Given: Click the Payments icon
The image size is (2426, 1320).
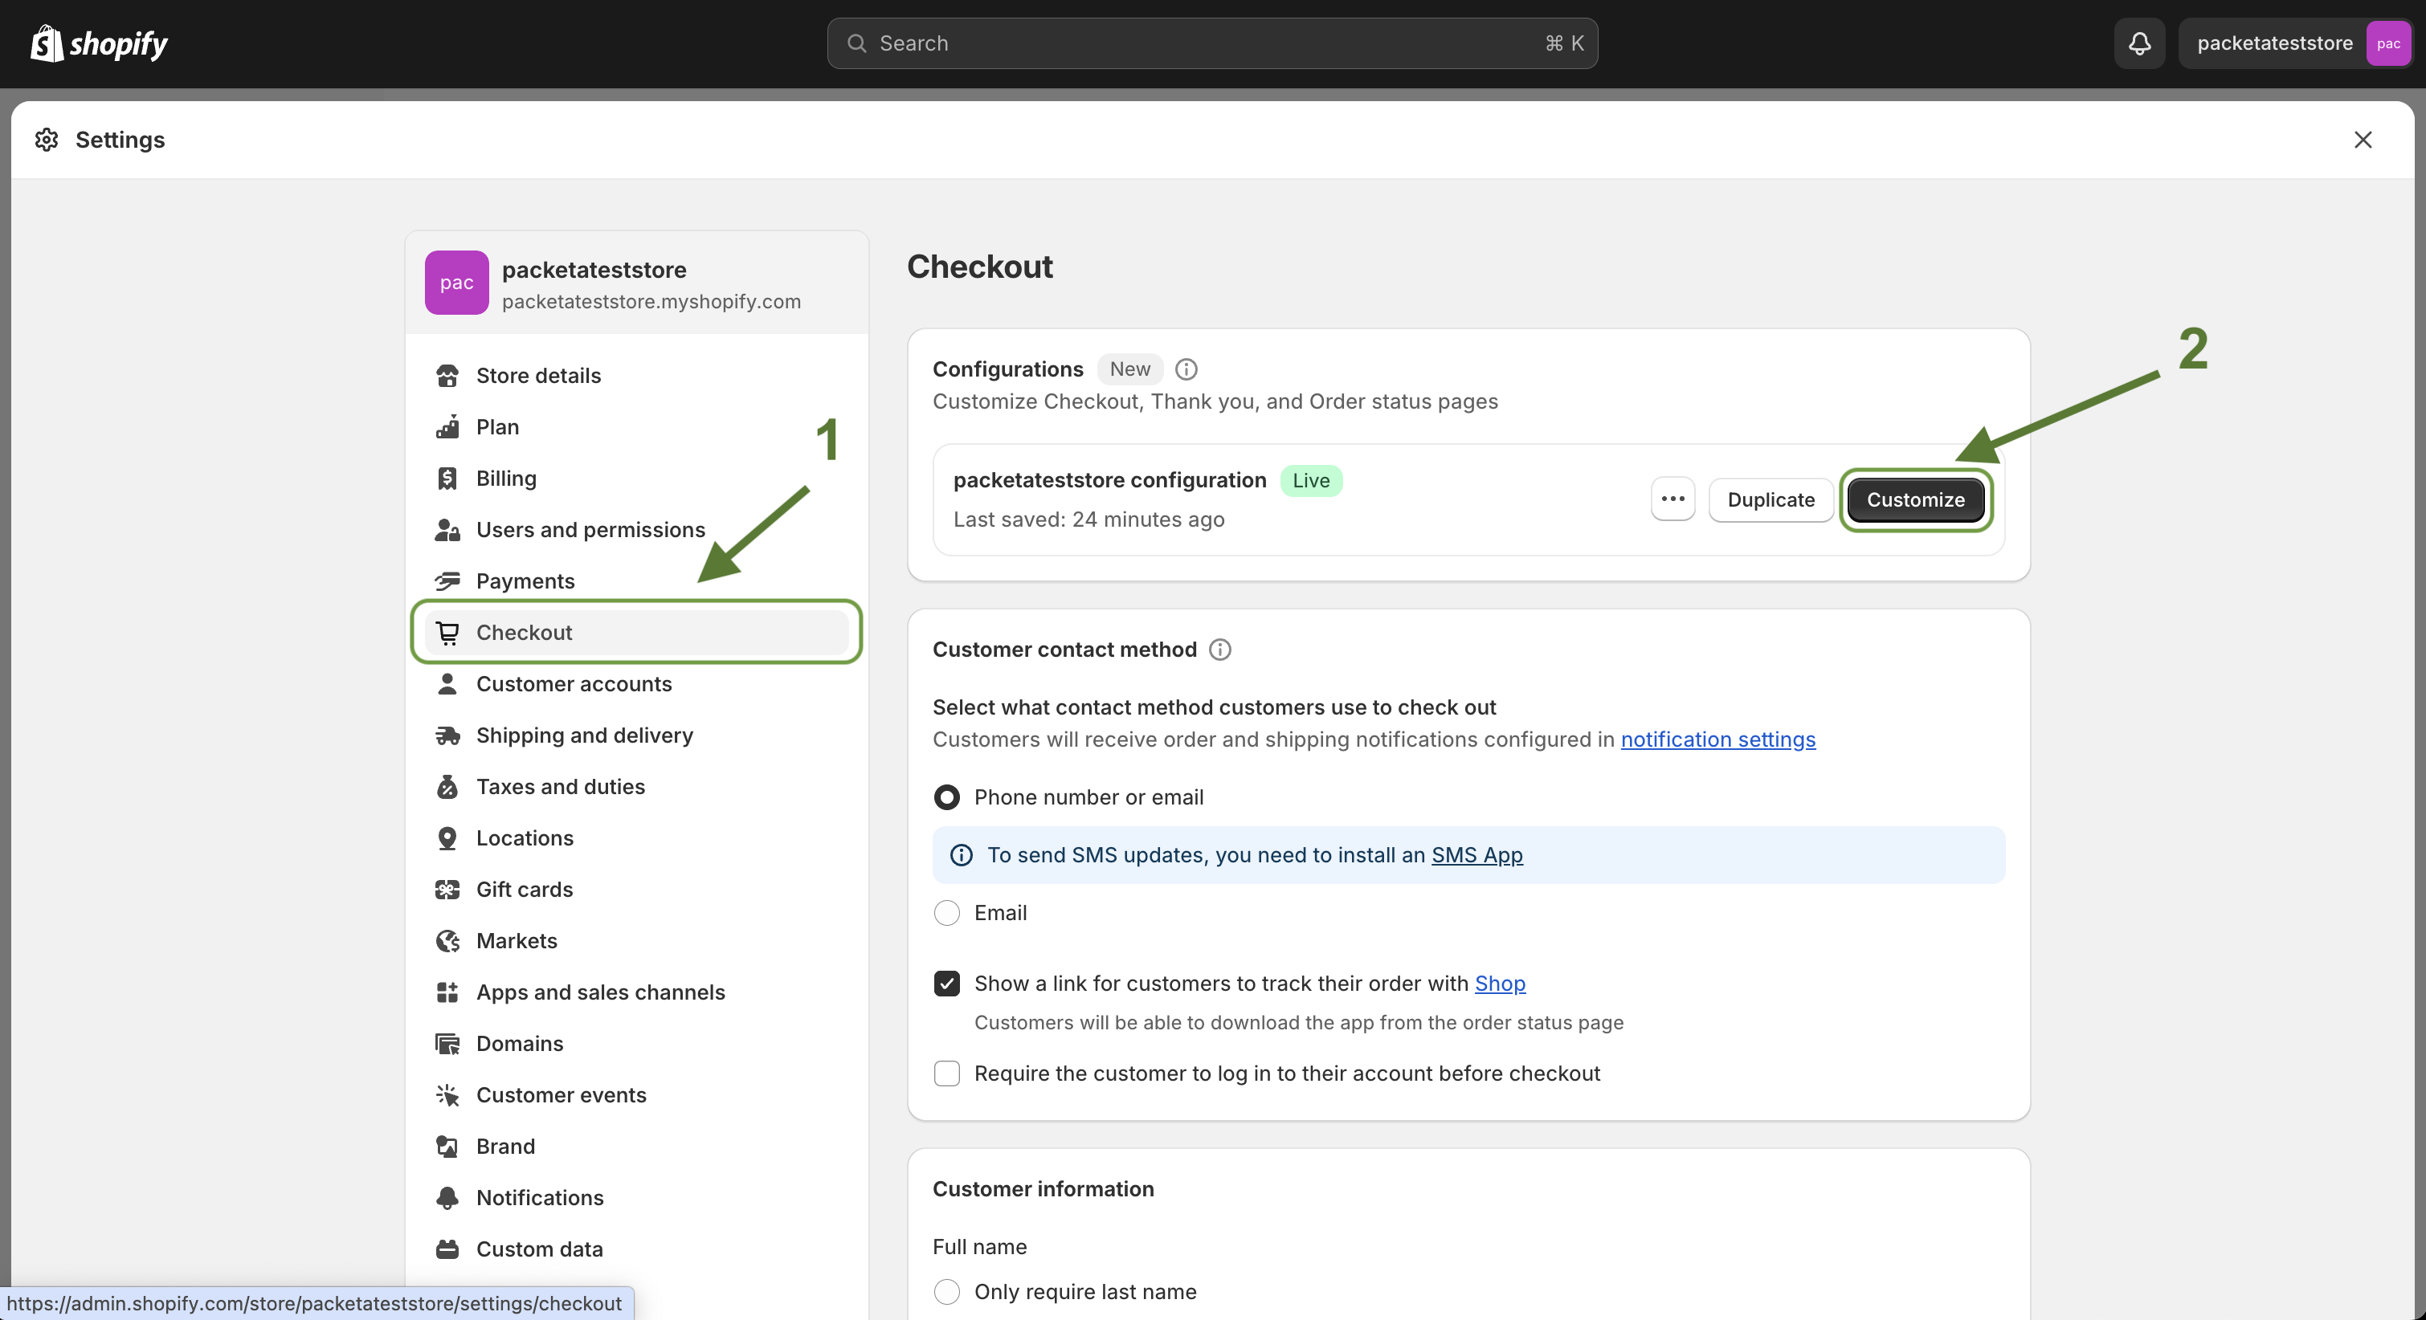Looking at the screenshot, I should coord(447,581).
